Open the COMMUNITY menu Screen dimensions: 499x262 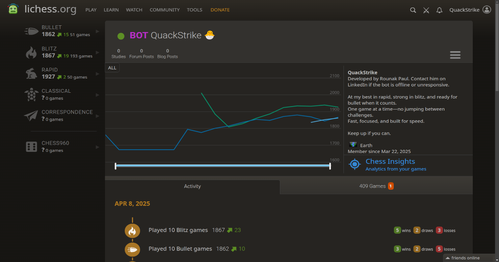[165, 10]
